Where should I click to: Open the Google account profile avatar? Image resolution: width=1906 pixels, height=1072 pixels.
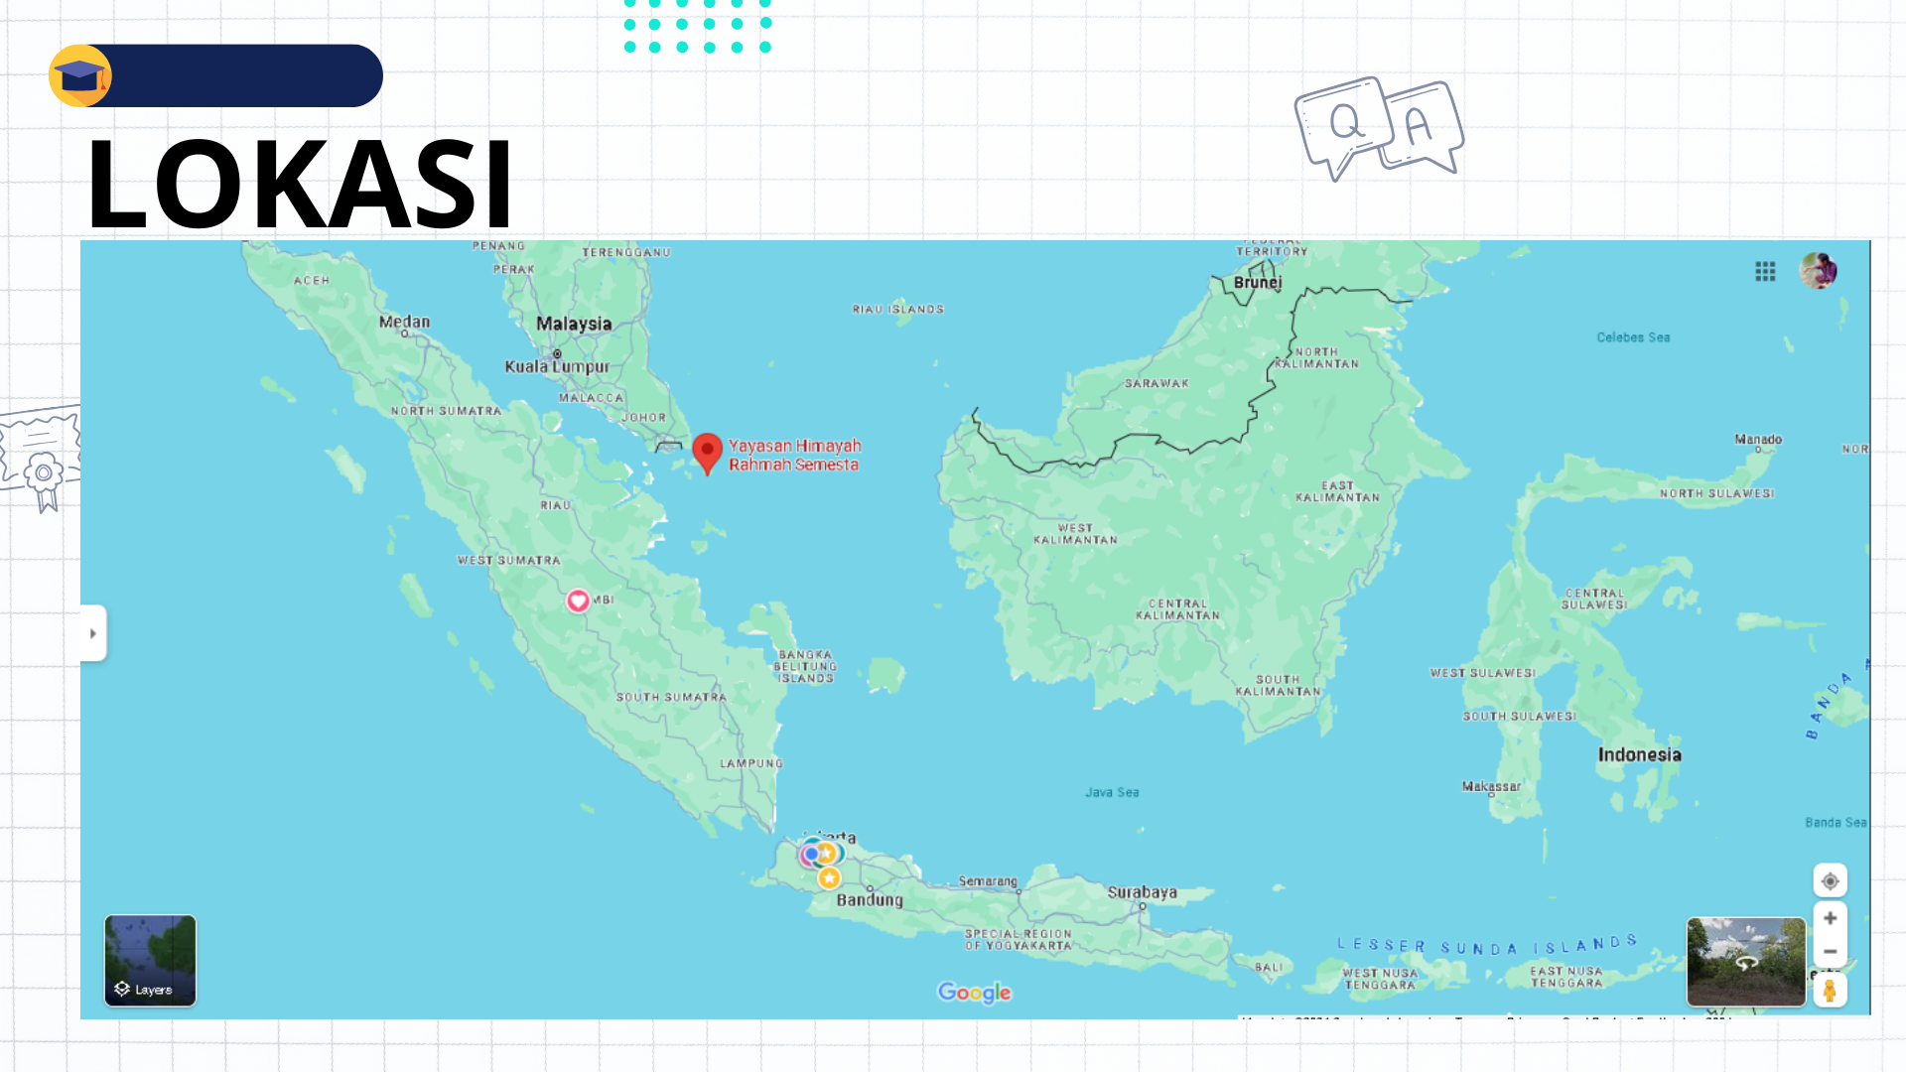tap(1818, 271)
